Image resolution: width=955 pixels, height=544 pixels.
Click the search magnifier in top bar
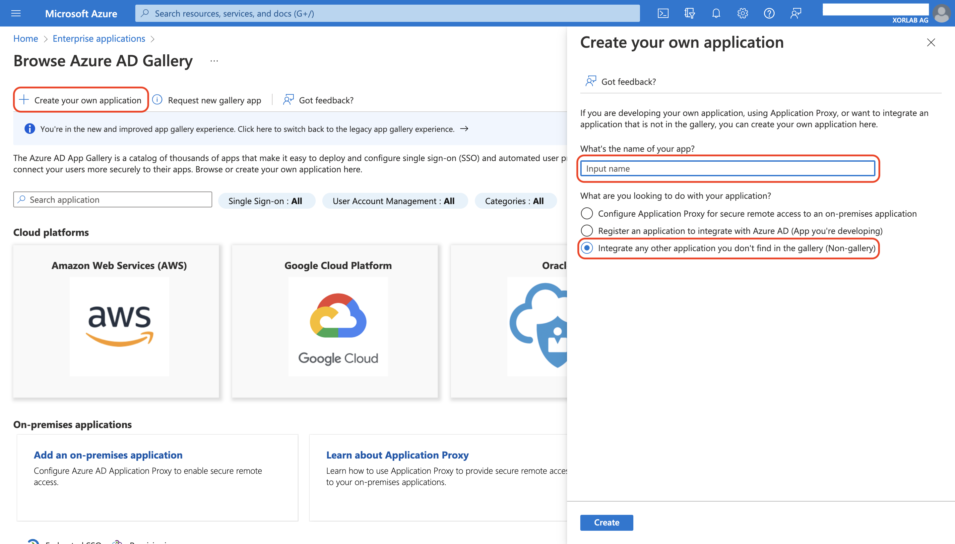[x=145, y=14]
